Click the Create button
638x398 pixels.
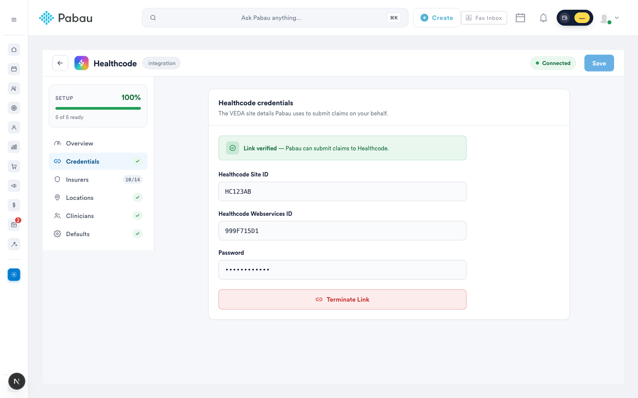(x=437, y=18)
